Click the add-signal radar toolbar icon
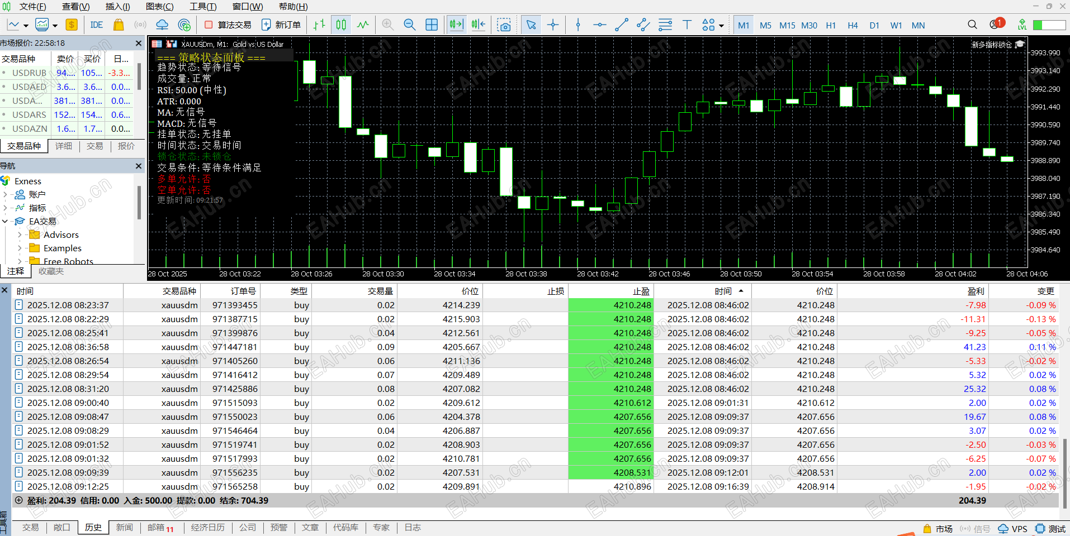Viewport: 1070px width, 536px height. (184, 25)
